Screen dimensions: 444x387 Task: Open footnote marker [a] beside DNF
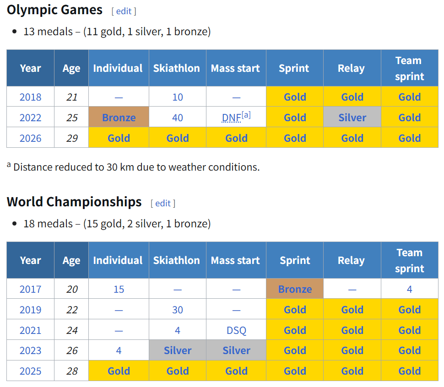[x=246, y=115]
